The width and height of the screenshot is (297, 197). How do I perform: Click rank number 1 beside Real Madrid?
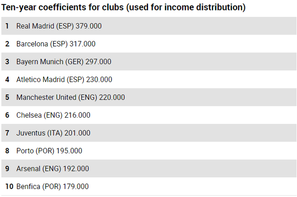7,26
